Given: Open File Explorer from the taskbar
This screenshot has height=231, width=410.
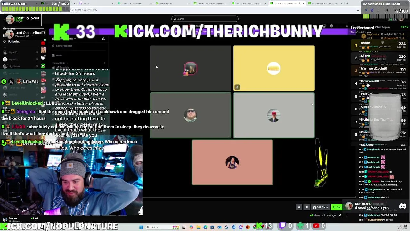Looking at the screenshot, I should [198, 227].
